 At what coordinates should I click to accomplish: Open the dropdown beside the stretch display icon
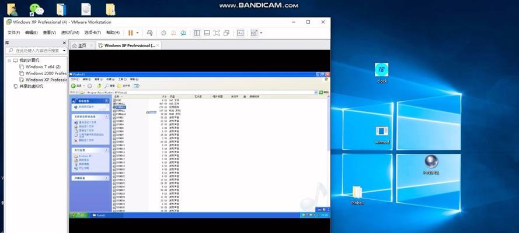[261, 33]
